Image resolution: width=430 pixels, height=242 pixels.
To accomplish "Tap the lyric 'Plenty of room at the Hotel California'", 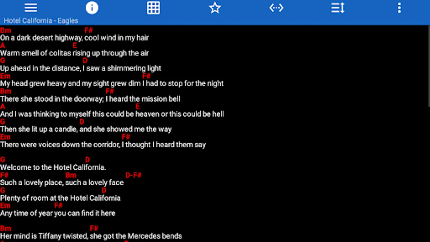I will 60,198.
